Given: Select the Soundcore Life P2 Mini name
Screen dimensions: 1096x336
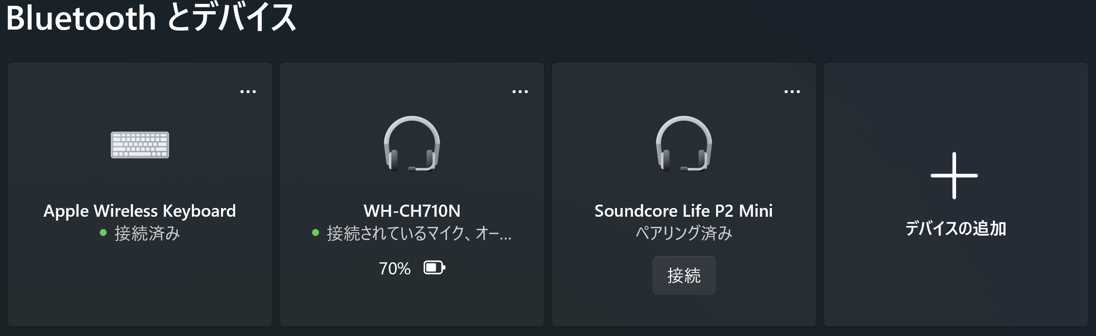Looking at the screenshot, I should click(x=684, y=211).
